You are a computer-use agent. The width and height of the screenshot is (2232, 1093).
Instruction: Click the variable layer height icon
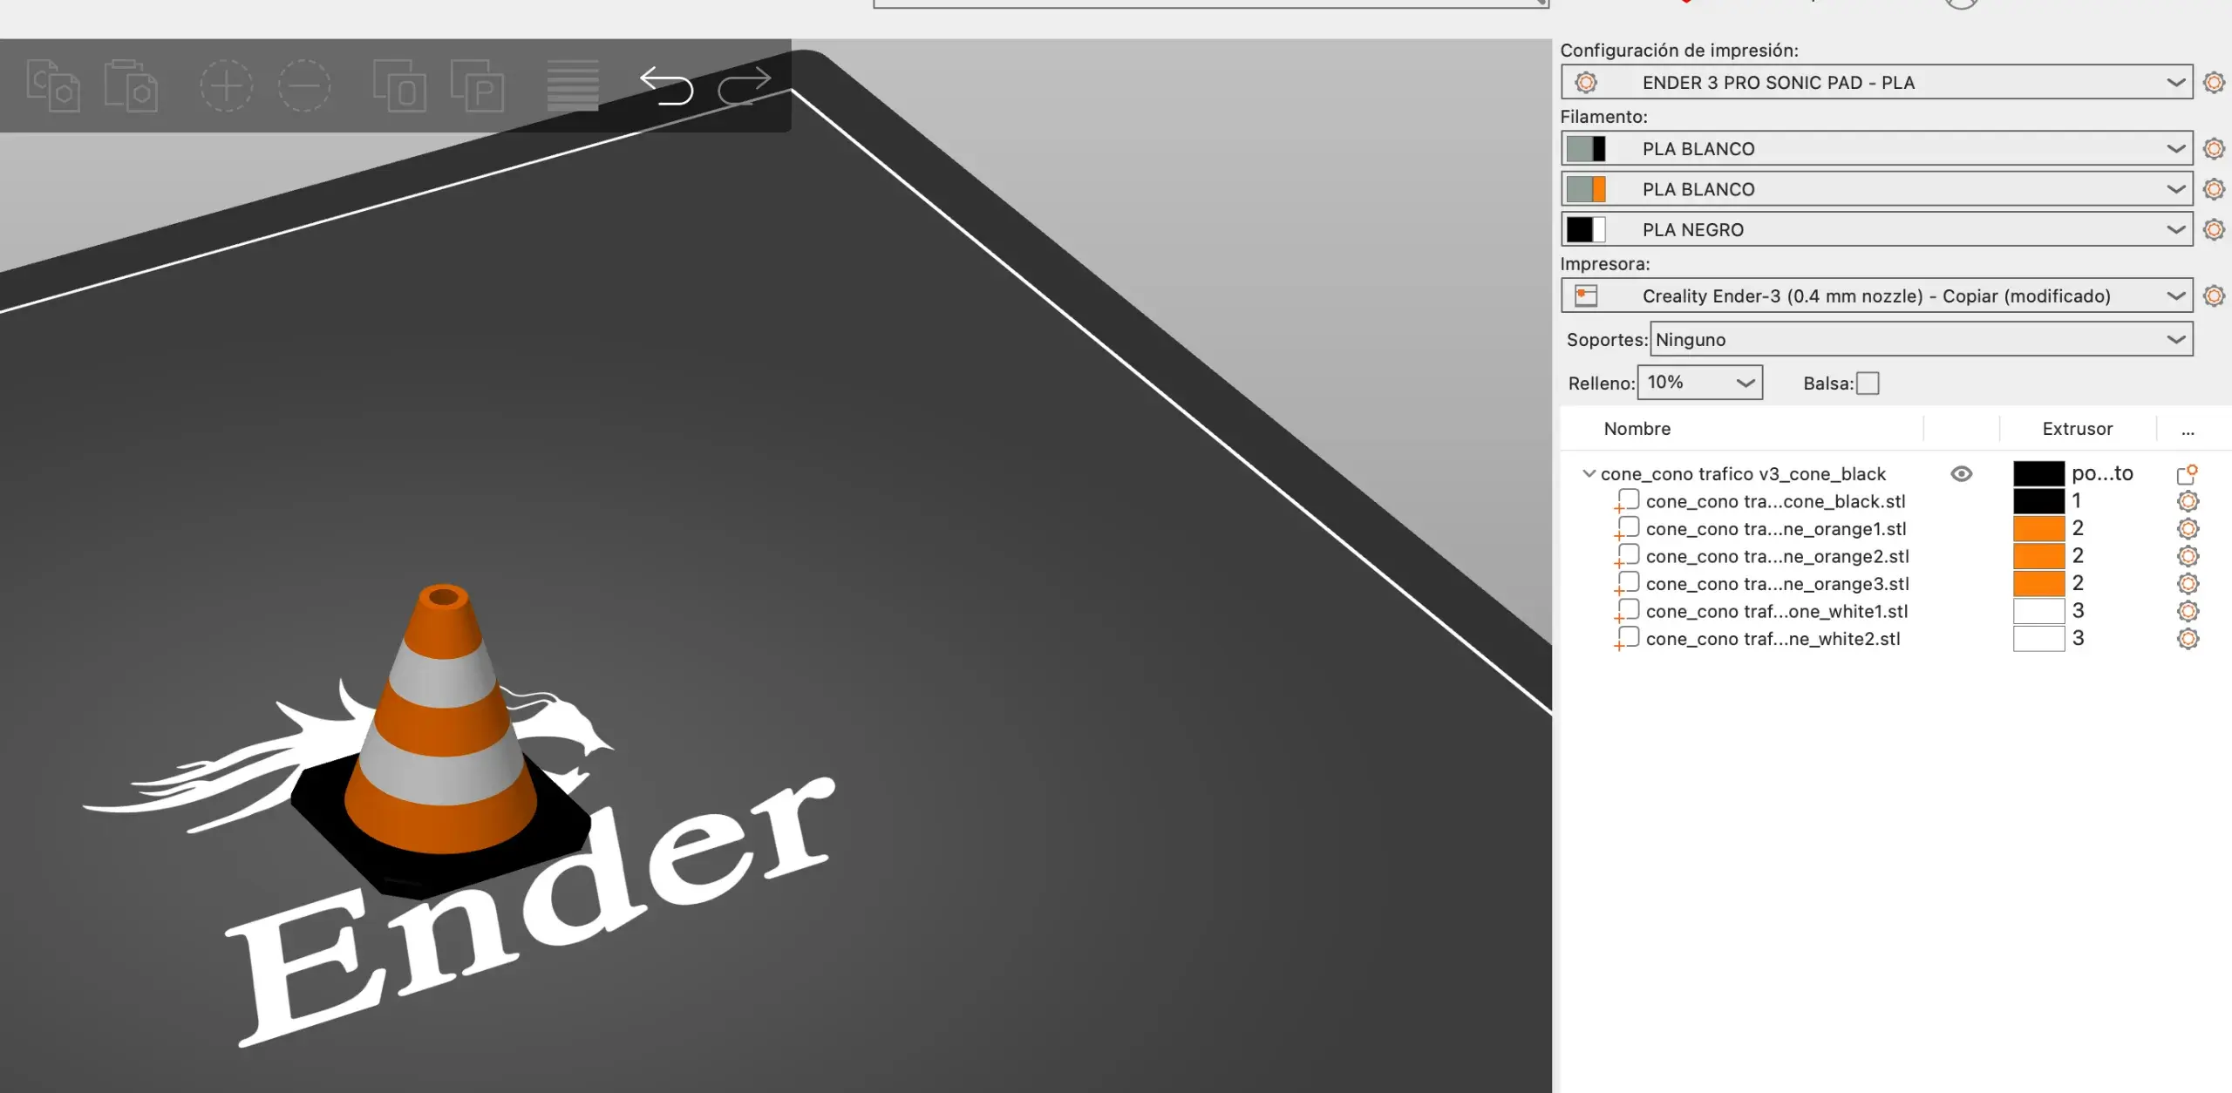[573, 86]
